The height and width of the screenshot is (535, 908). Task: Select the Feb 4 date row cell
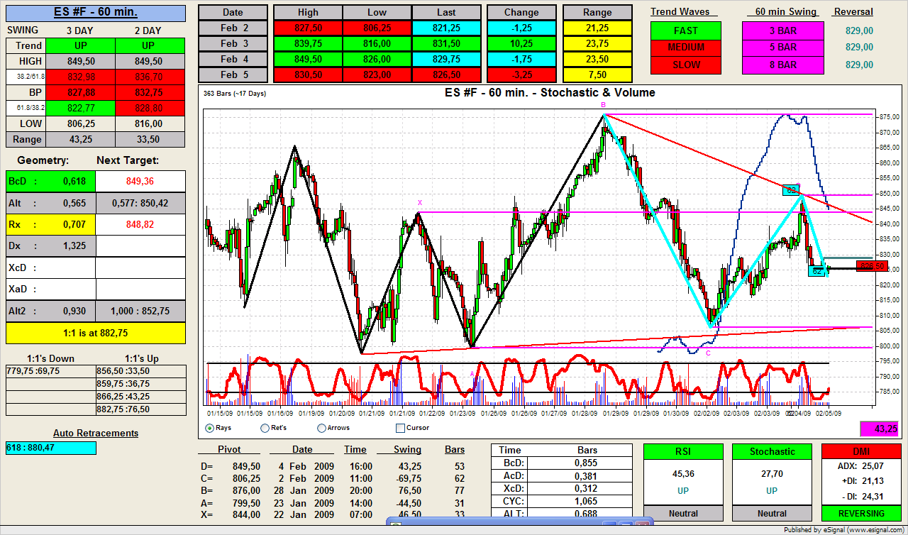pyautogui.click(x=233, y=59)
